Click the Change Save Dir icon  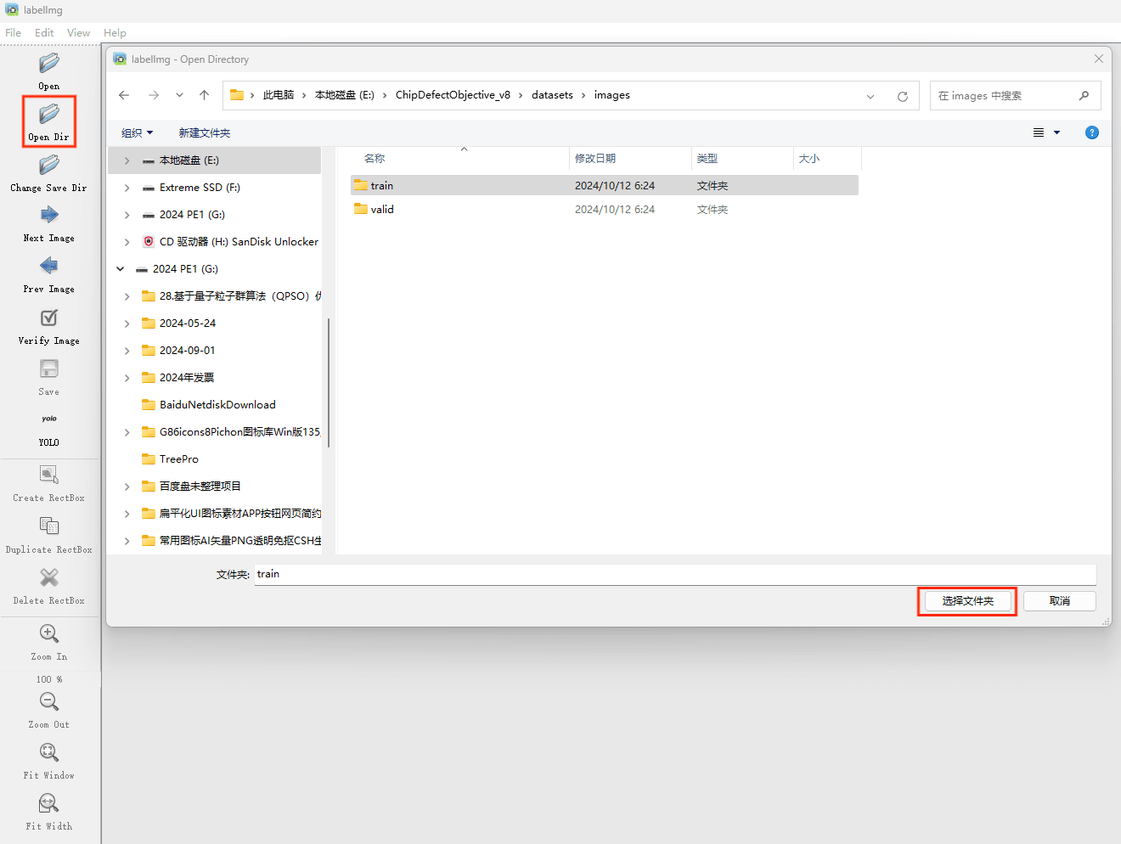pos(49,165)
